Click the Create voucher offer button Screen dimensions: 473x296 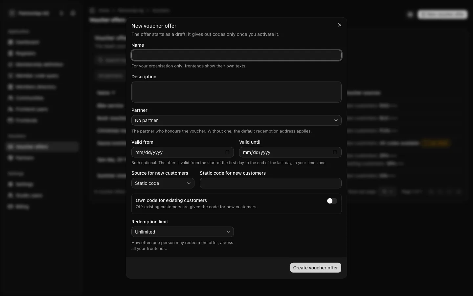tap(316, 268)
